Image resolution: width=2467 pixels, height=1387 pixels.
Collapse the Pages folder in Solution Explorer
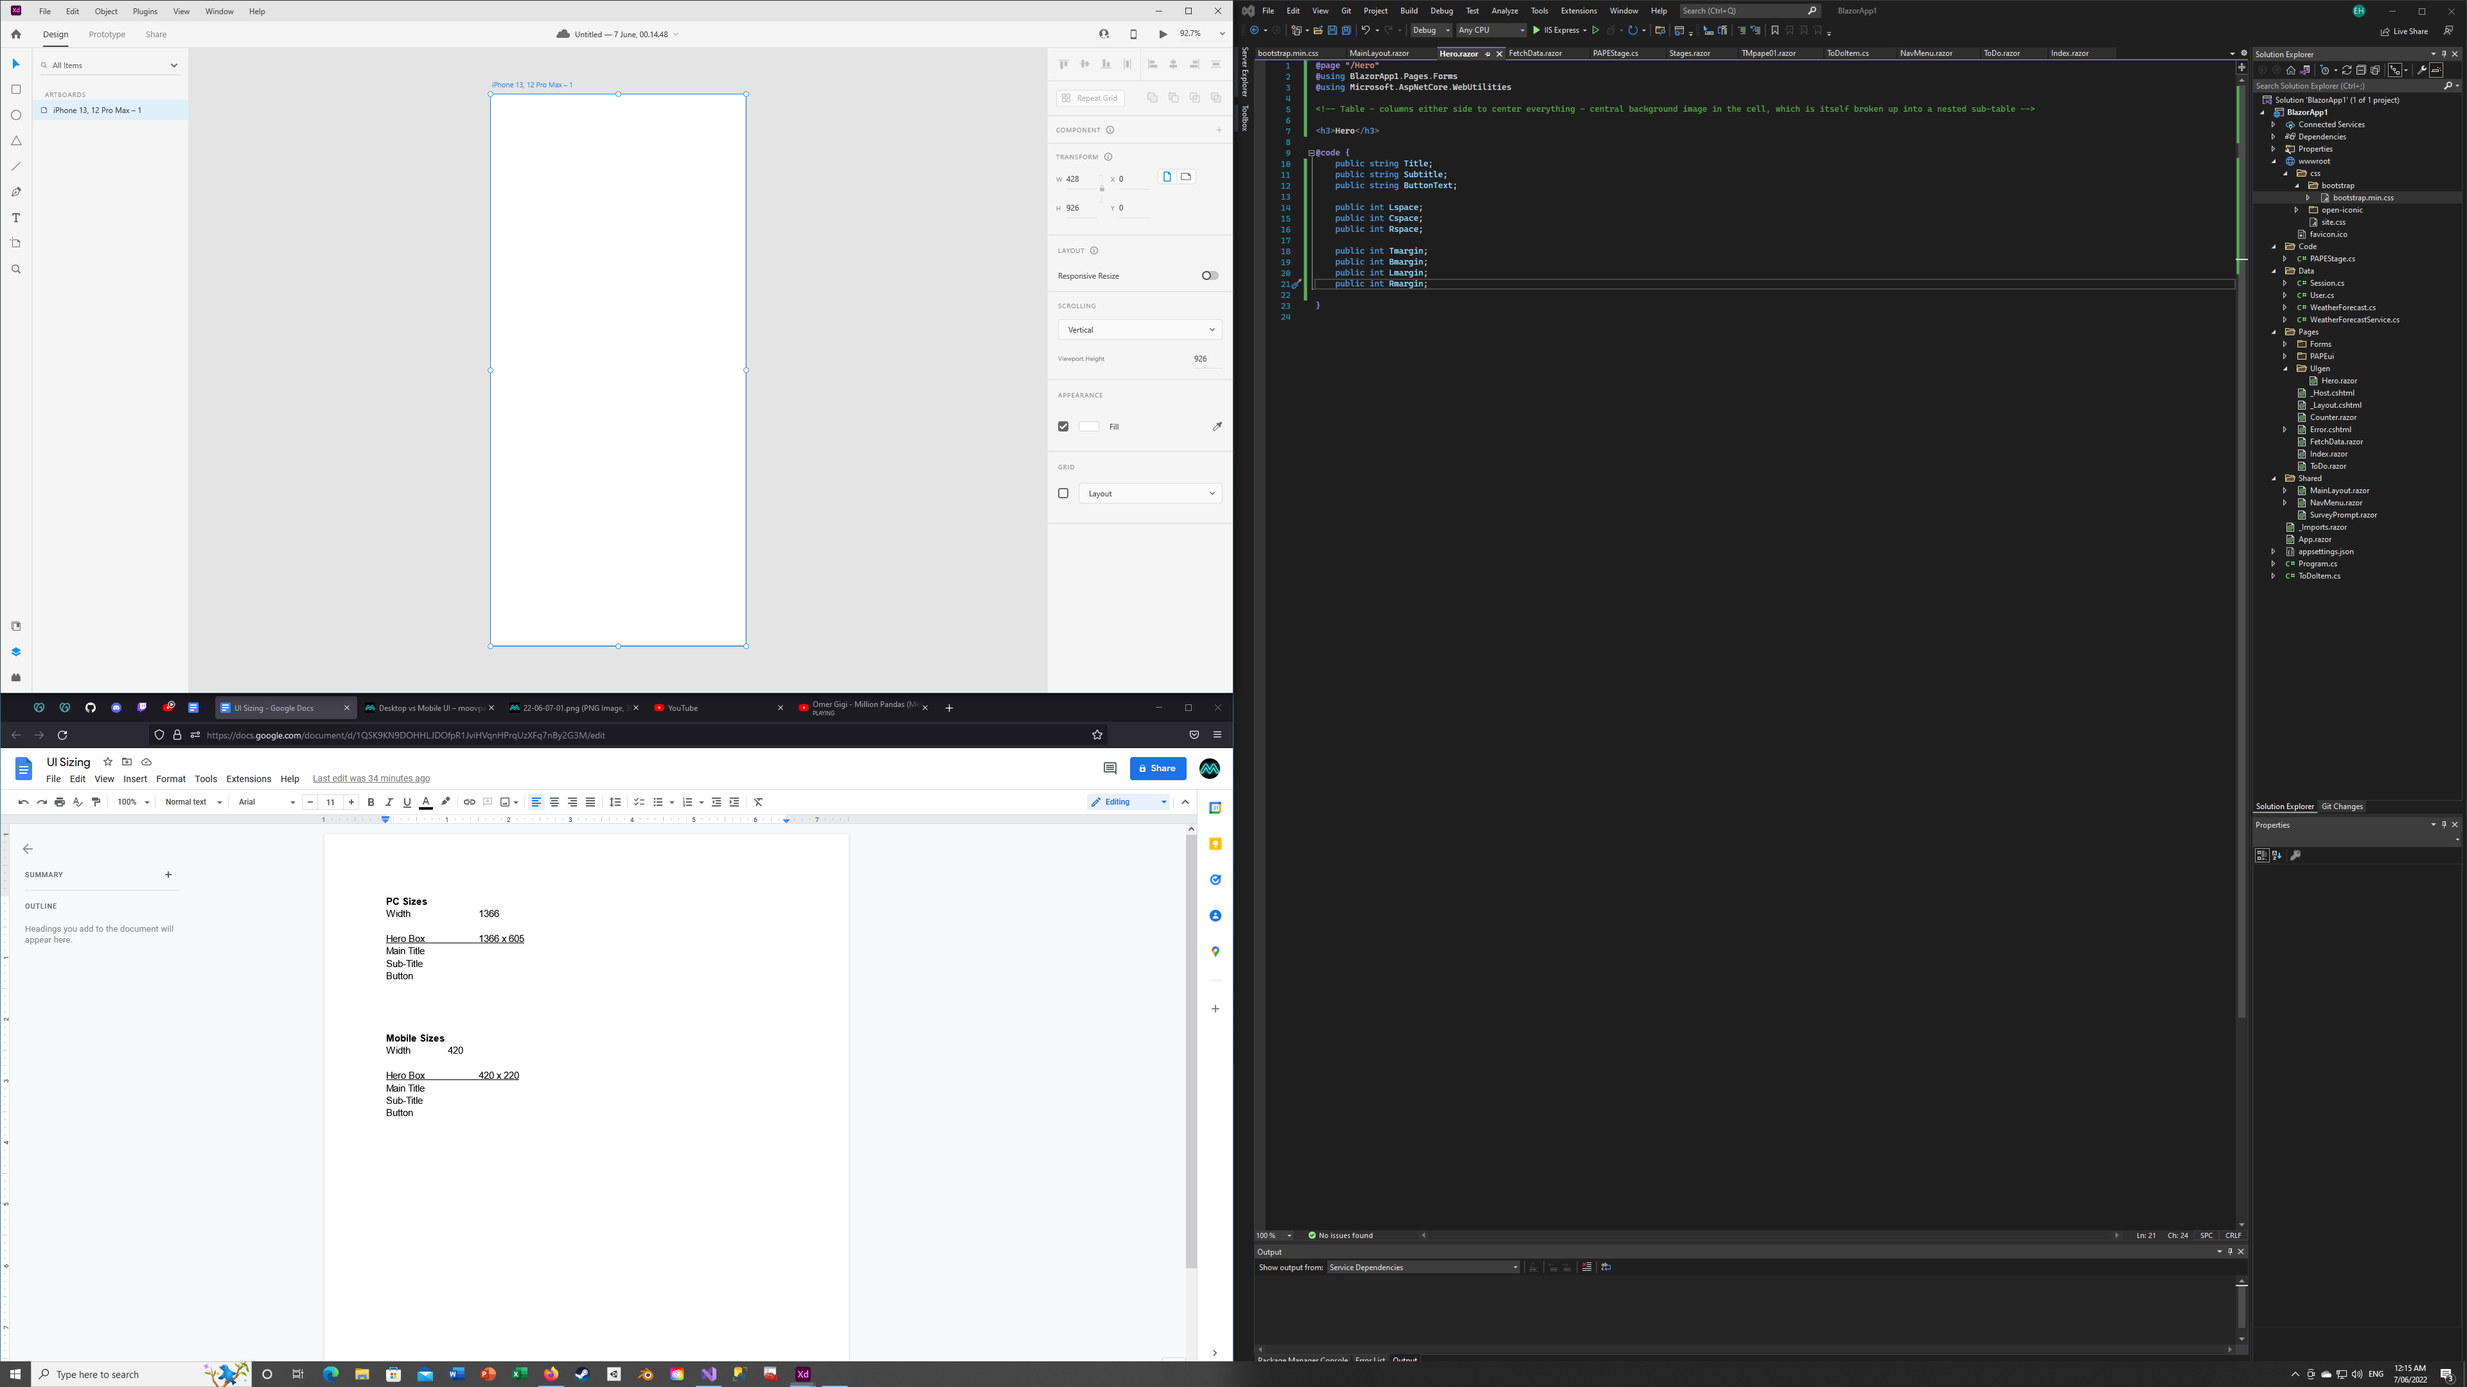point(2274,332)
